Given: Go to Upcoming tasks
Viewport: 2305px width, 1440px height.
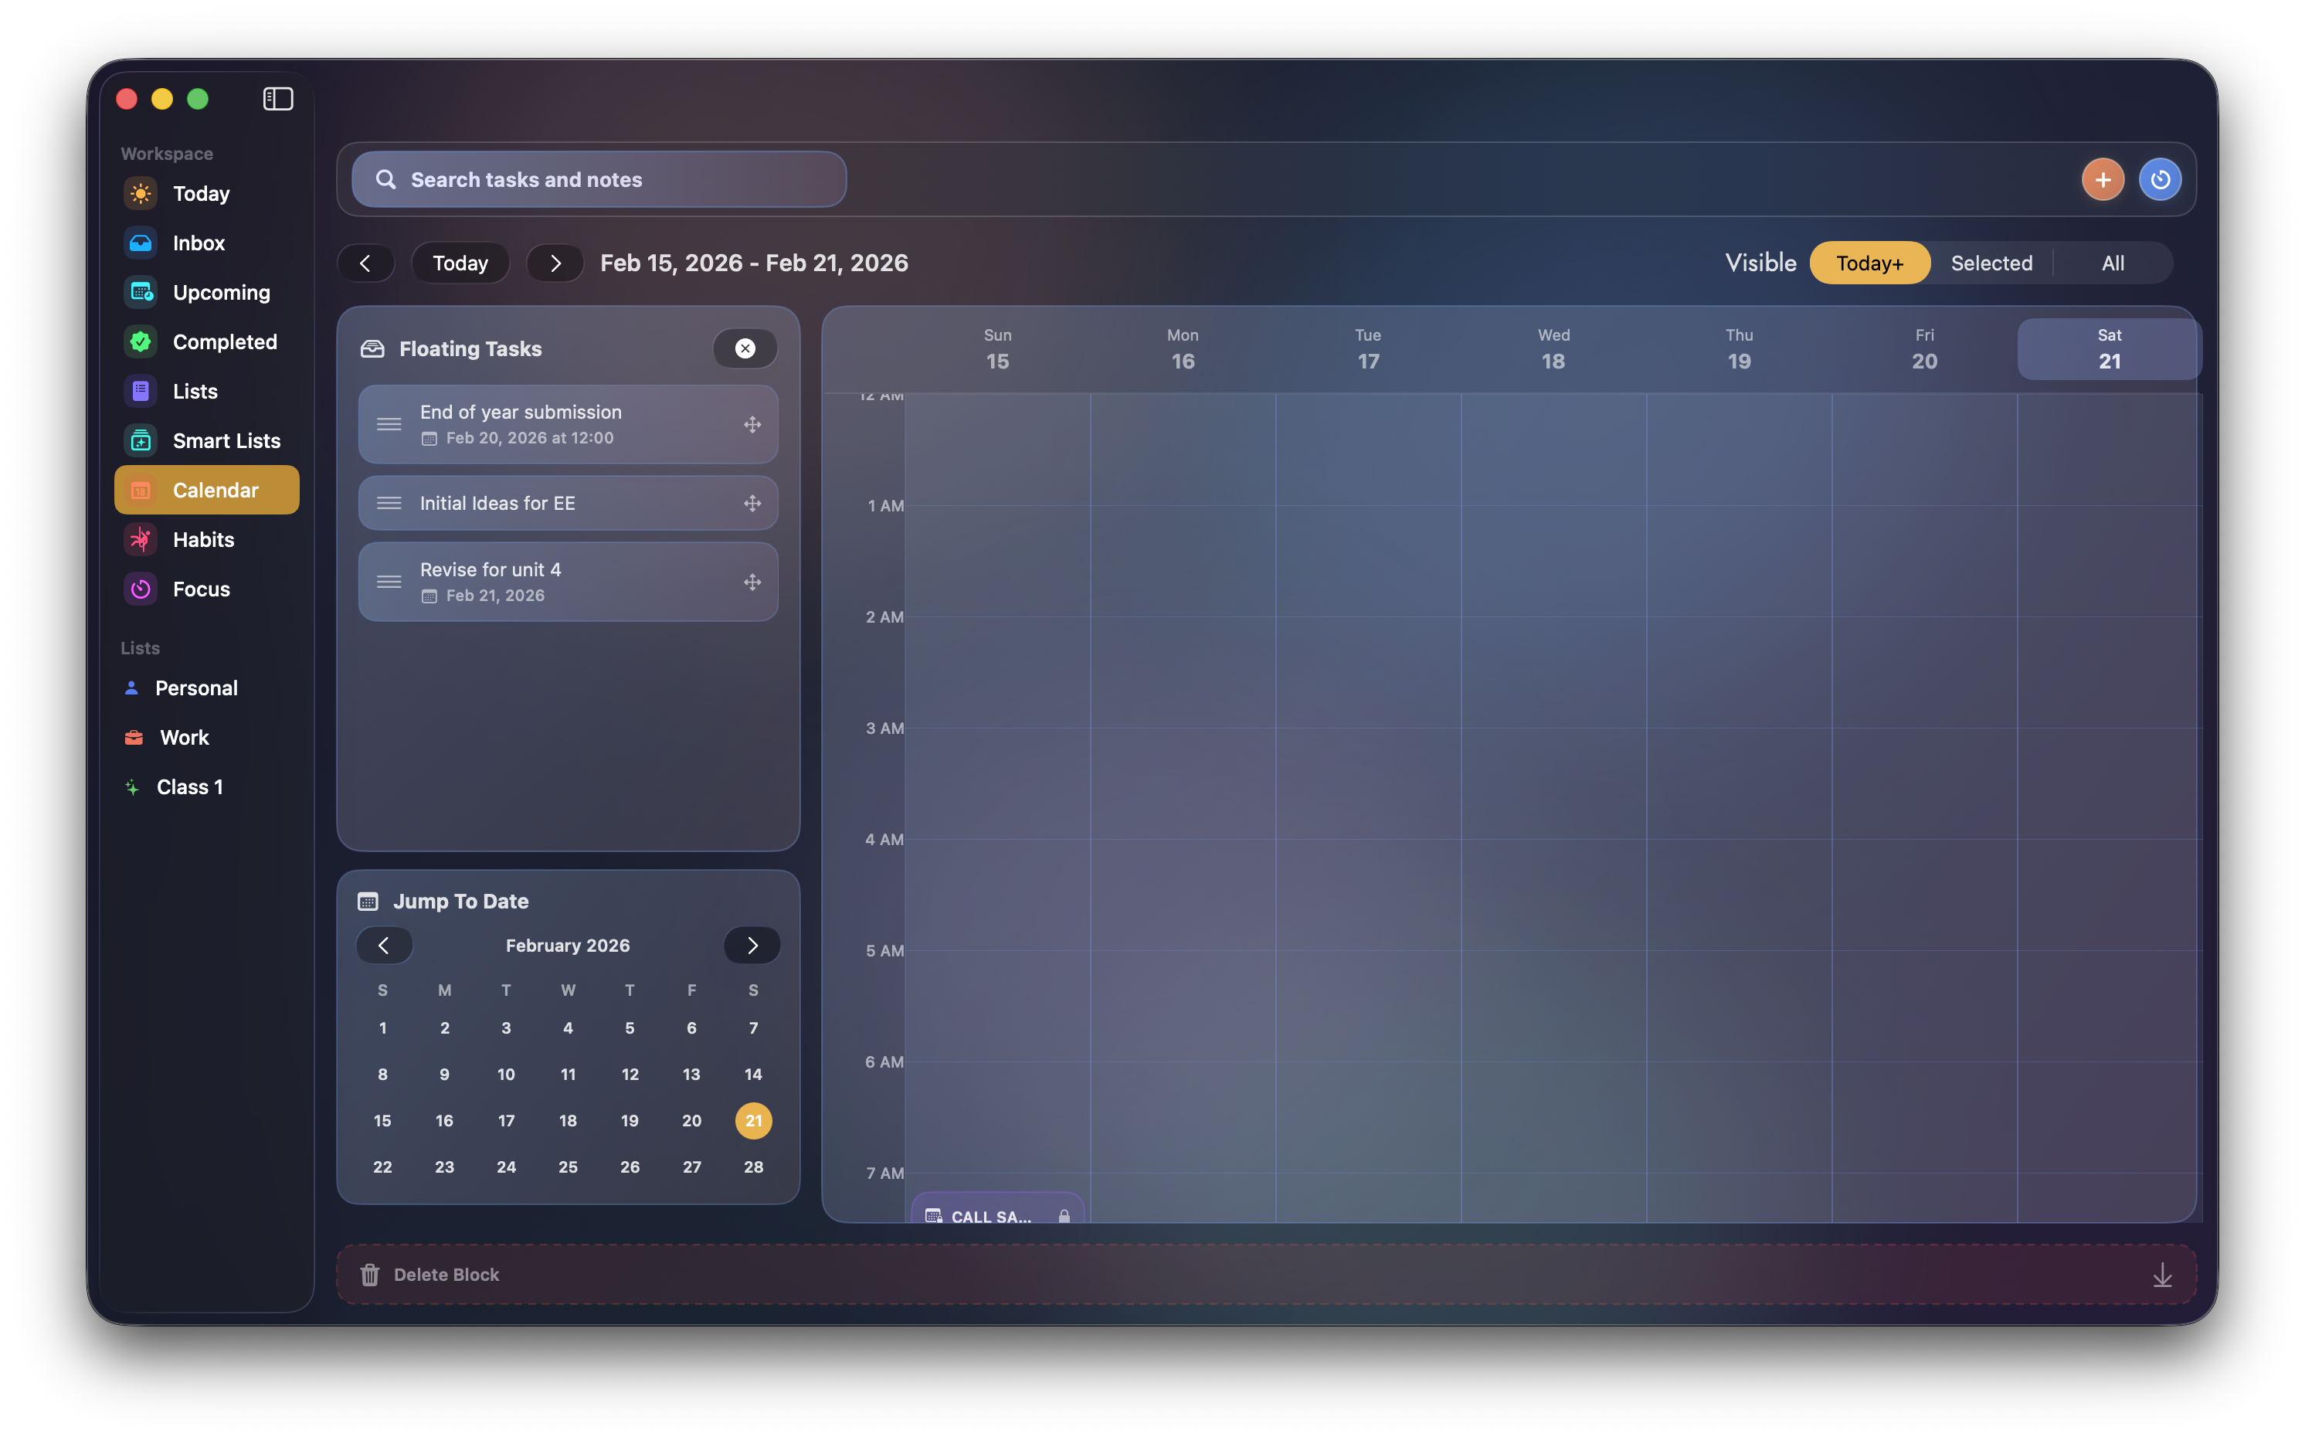Looking at the screenshot, I should 206,292.
